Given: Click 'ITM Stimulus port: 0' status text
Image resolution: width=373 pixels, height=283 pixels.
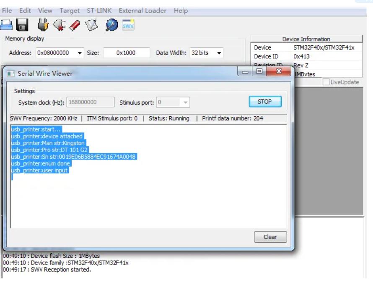Looking at the screenshot, I should click(112, 118).
